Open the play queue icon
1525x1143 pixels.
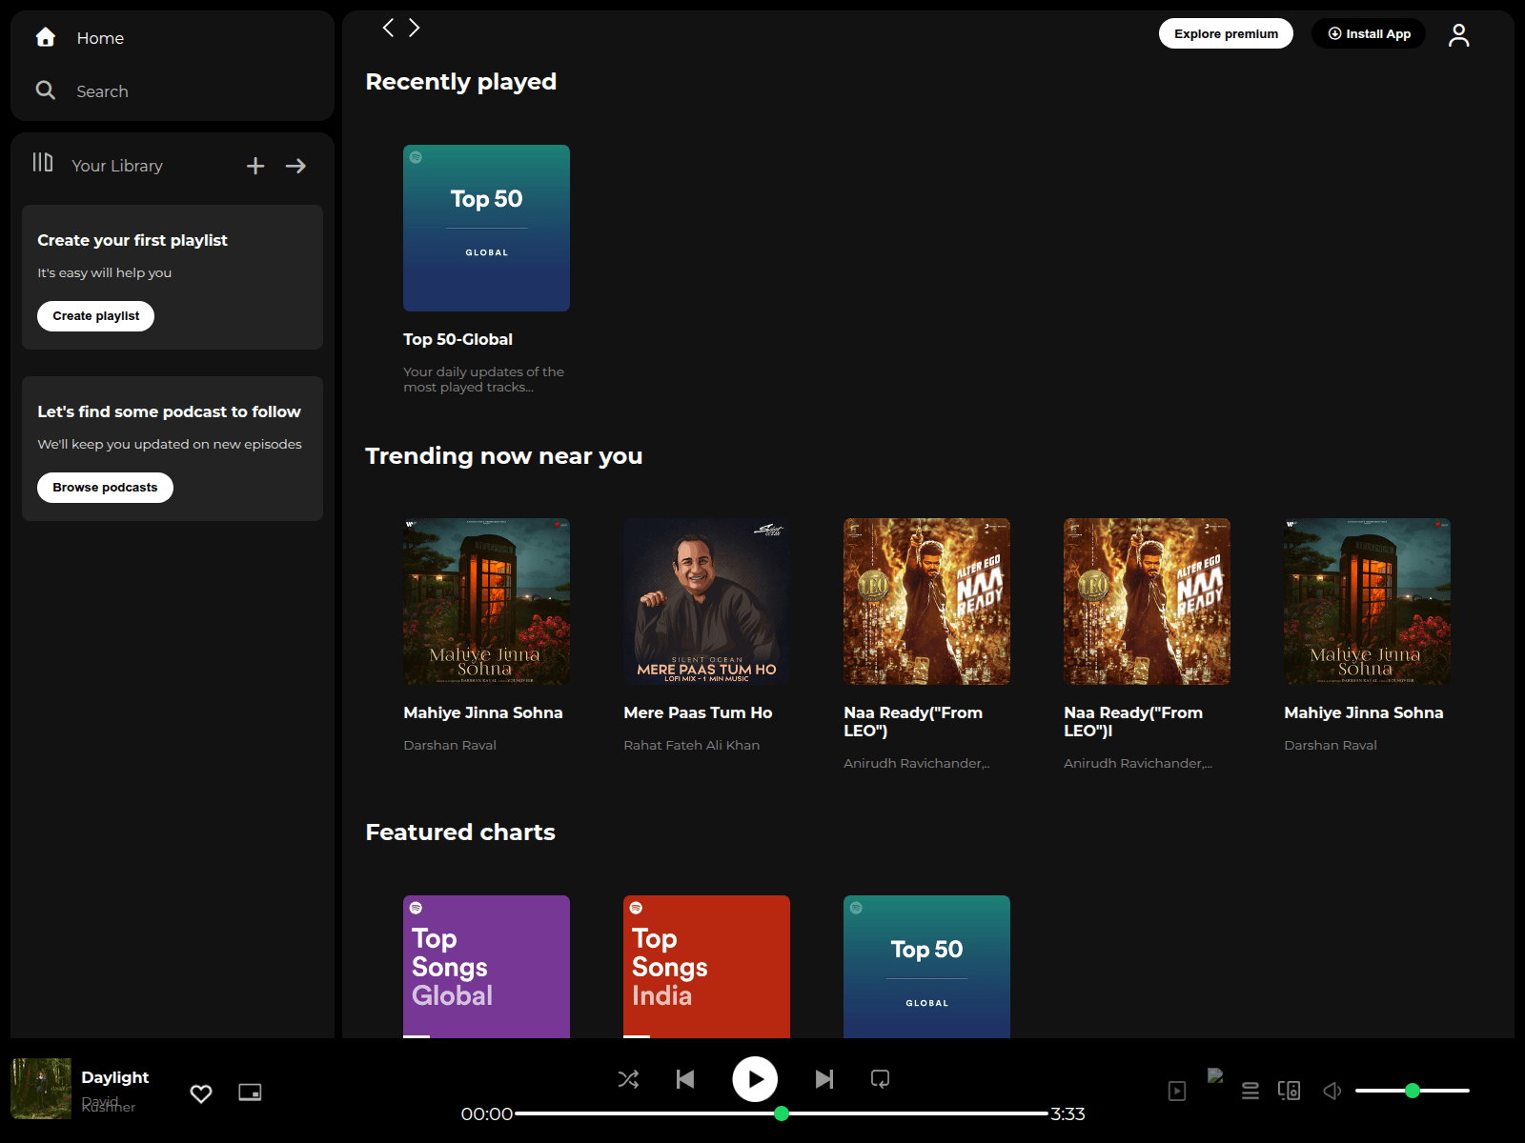(x=1250, y=1091)
